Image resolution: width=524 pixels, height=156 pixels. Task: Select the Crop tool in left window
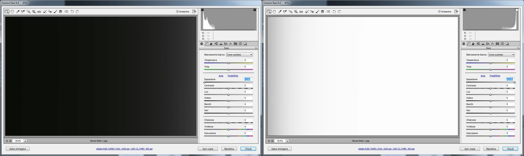(x=34, y=11)
